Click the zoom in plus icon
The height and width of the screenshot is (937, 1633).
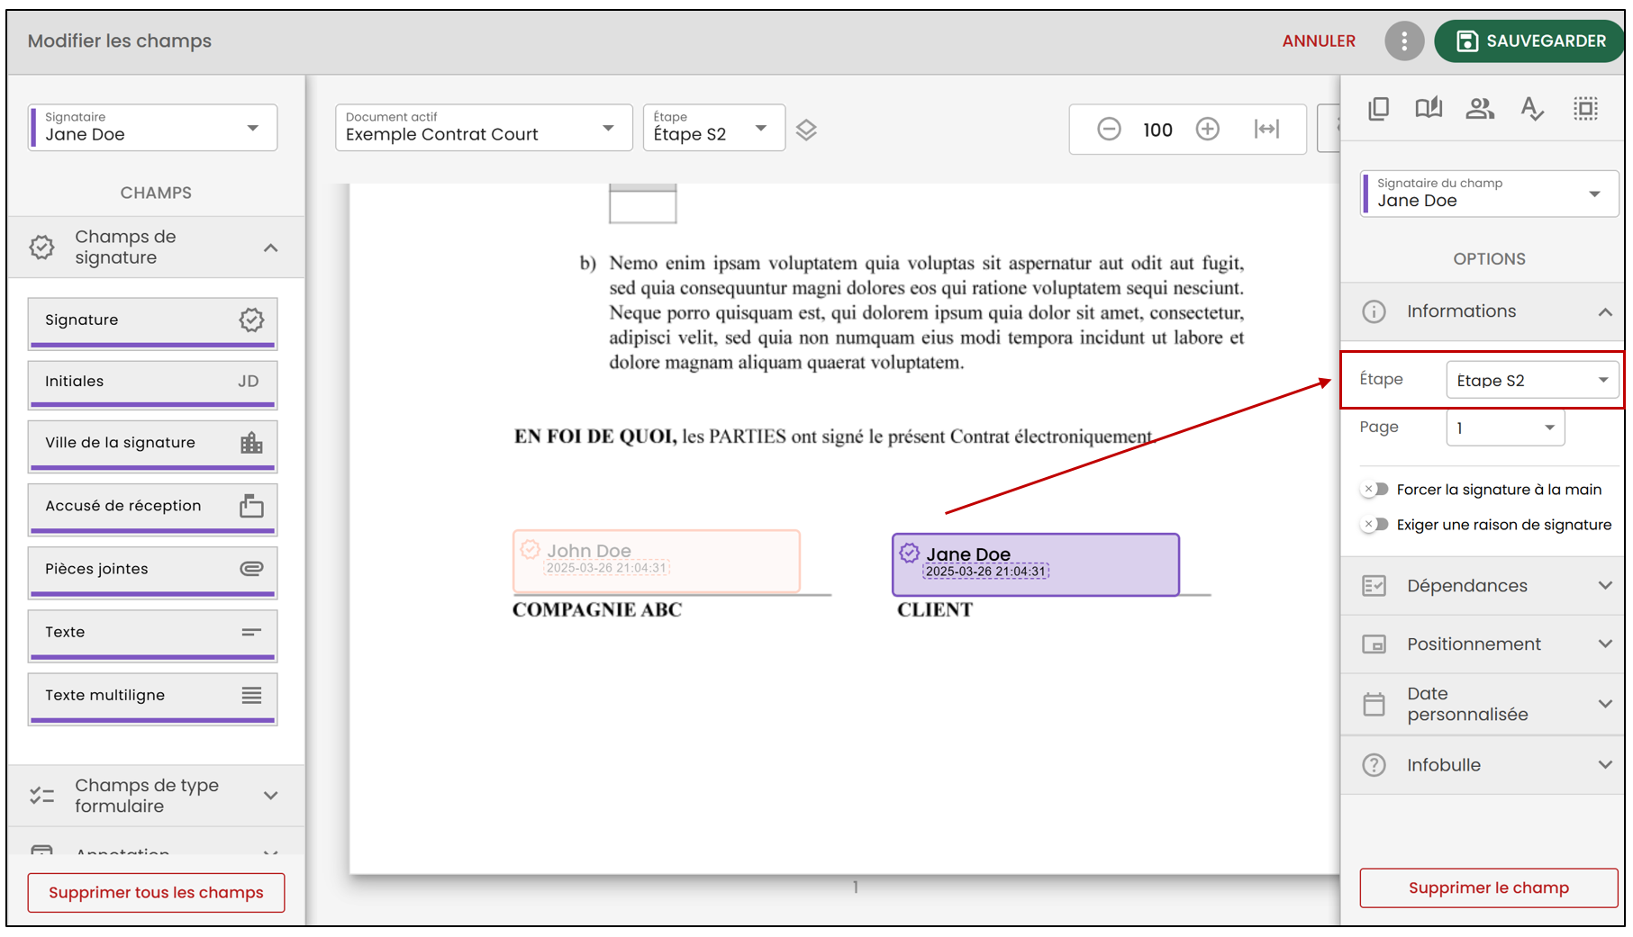[x=1207, y=130]
